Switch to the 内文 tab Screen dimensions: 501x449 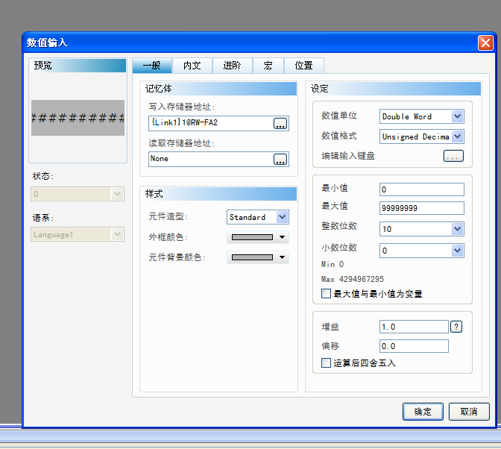click(x=192, y=66)
